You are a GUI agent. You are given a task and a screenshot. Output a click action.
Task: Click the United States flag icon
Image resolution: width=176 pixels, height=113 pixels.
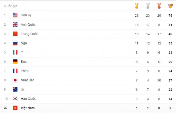(15, 15)
